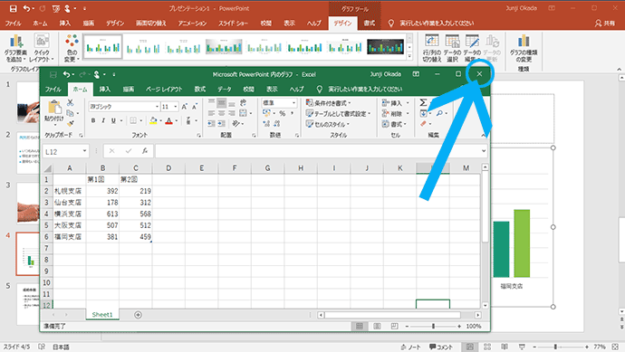This screenshot has height=352, width=625.
Task: Expand the Name Box dropdown arrow
Action: click(84, 151)
